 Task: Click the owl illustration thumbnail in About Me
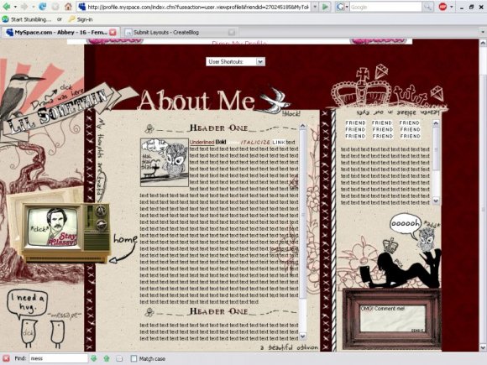pos(165,162)
